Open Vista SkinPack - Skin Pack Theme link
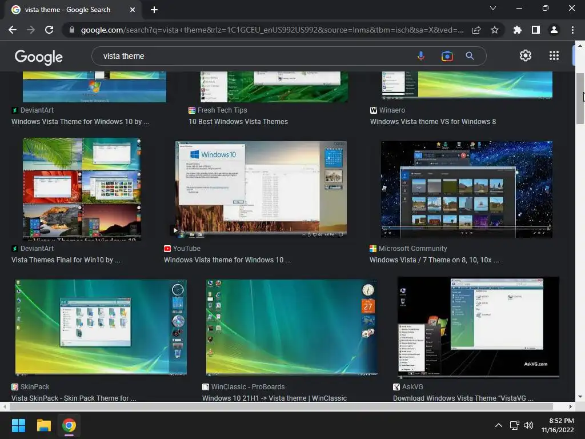The width and height of the screenshot is (585, 439). click(x=74, y=398)
